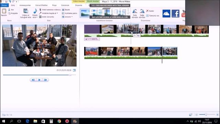The image size is (220, 124).
Task: Click Tümünü seç select all
Action: coord(153,15)
